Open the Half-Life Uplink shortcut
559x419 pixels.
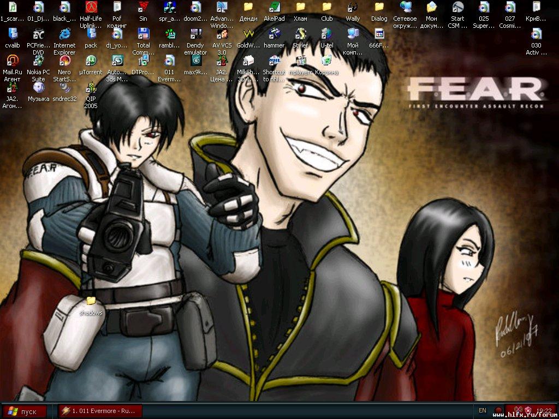pyautogui.click(x=91, y=7)
